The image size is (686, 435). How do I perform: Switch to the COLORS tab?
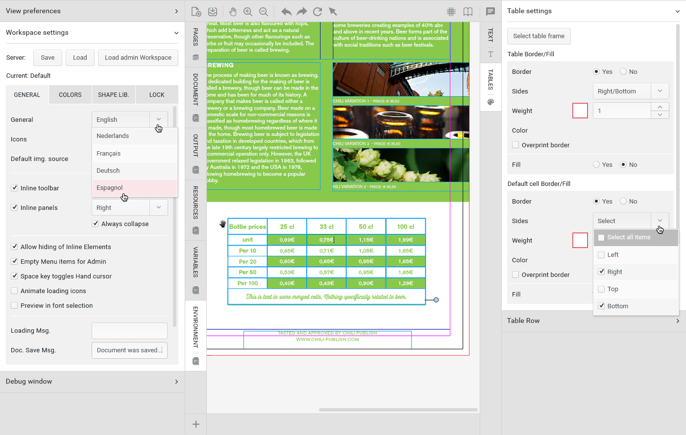70,95
